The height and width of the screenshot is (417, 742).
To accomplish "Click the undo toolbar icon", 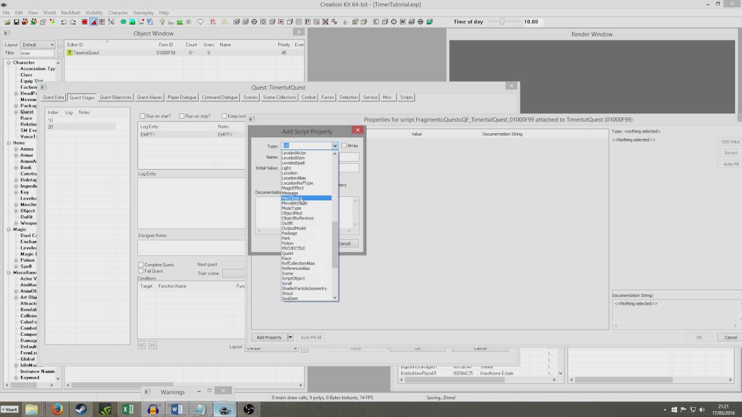I will 64,22.
